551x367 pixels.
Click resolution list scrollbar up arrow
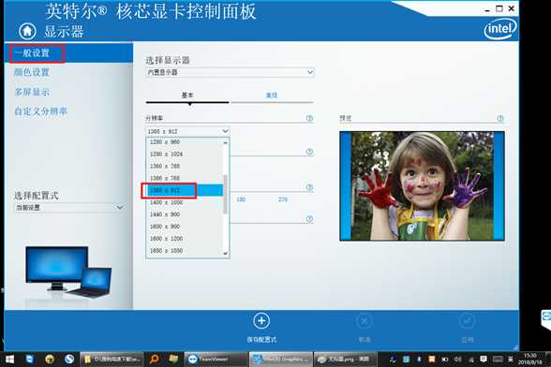[x=226, y=142]
